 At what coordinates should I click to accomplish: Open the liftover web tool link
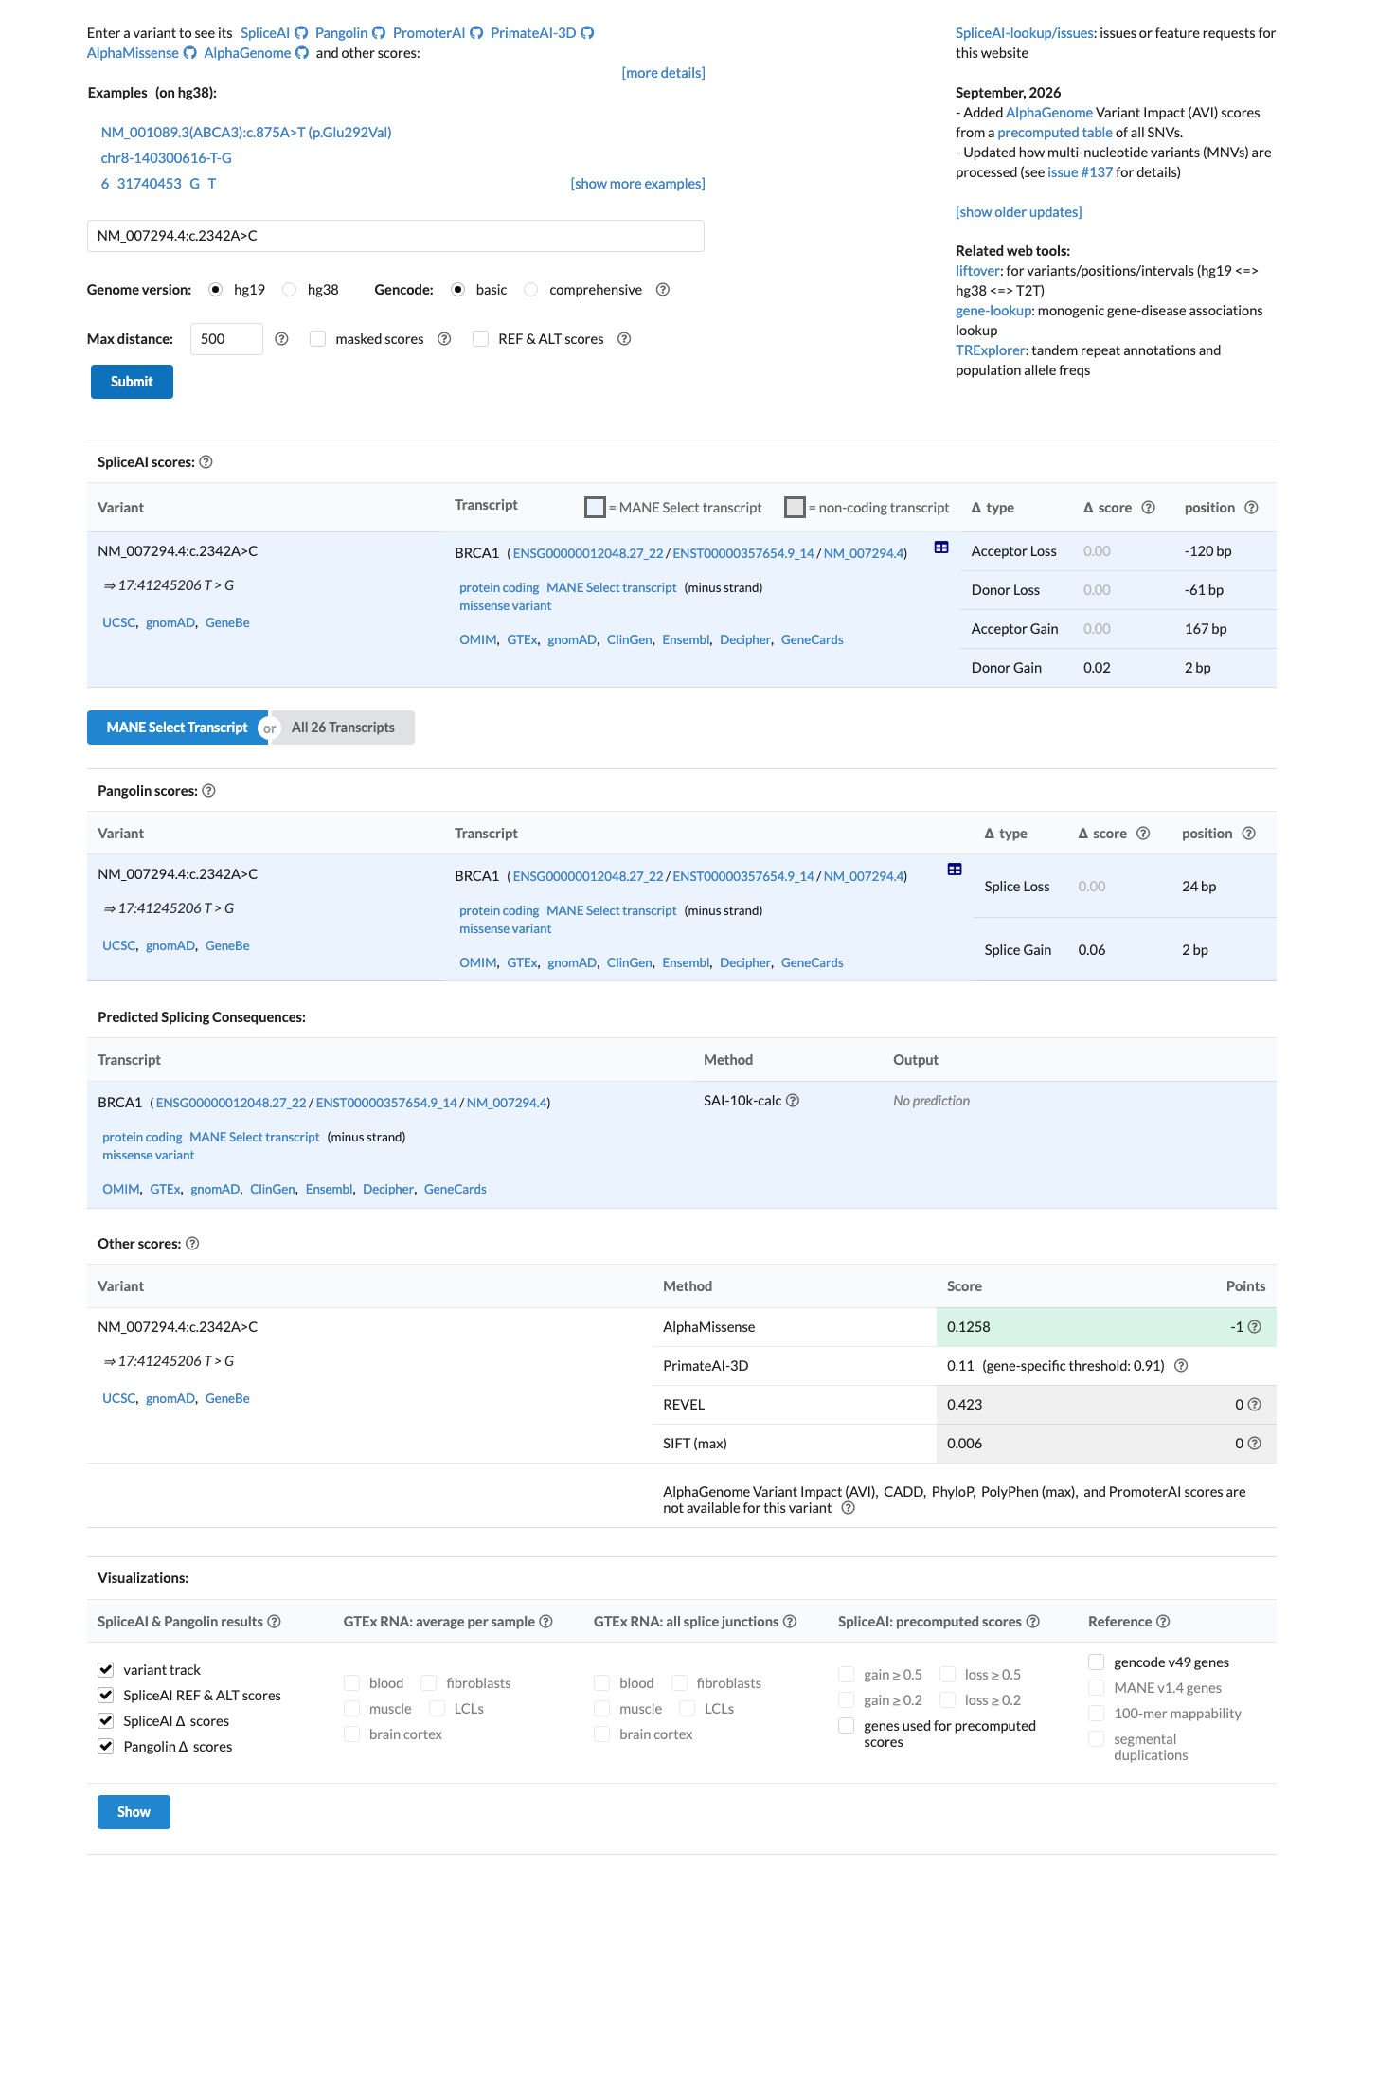977,271
